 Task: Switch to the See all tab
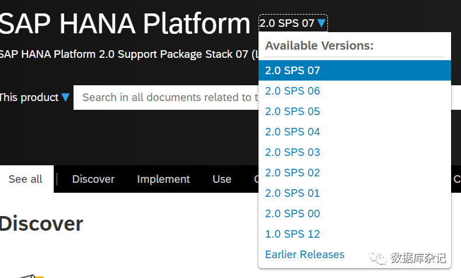coord(26,179)
